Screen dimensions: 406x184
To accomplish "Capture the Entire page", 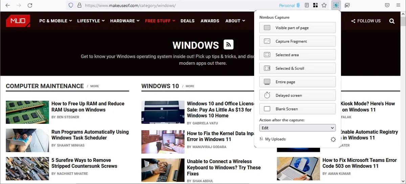I will (297, 82).
